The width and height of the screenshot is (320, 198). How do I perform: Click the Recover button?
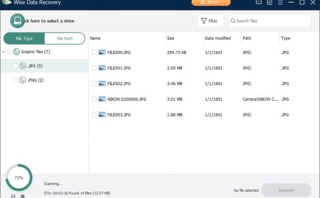tap(287, 190)
